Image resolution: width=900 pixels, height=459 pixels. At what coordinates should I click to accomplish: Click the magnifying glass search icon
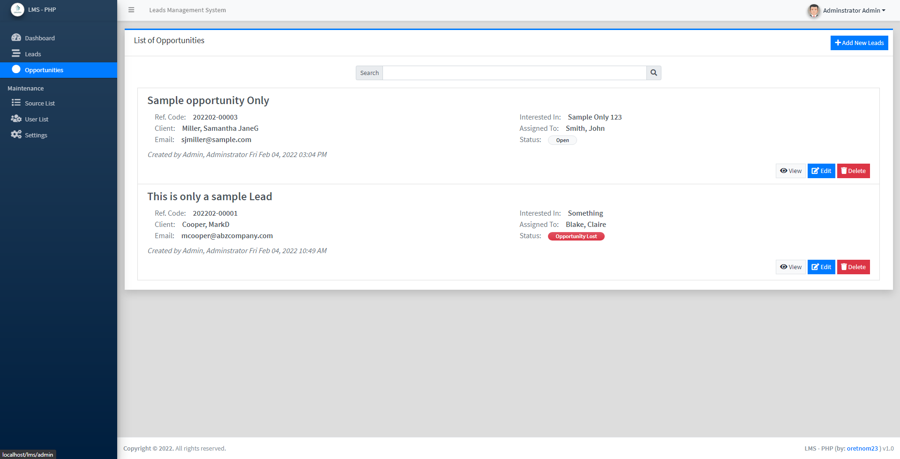coord(653,73)
